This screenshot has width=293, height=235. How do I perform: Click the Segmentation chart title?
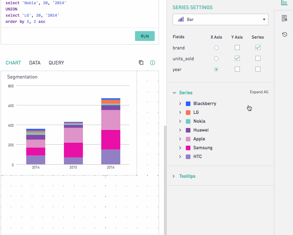coord(22,77)
